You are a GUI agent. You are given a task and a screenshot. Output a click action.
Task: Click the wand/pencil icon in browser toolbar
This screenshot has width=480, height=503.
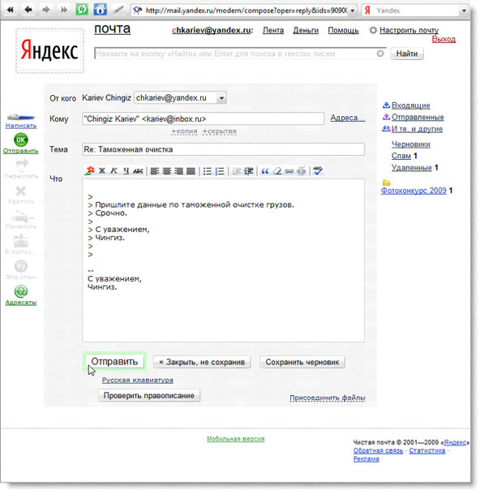118,10
